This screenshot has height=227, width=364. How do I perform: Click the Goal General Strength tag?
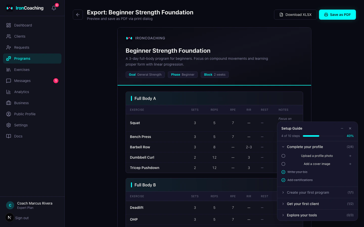click(145, 75)
